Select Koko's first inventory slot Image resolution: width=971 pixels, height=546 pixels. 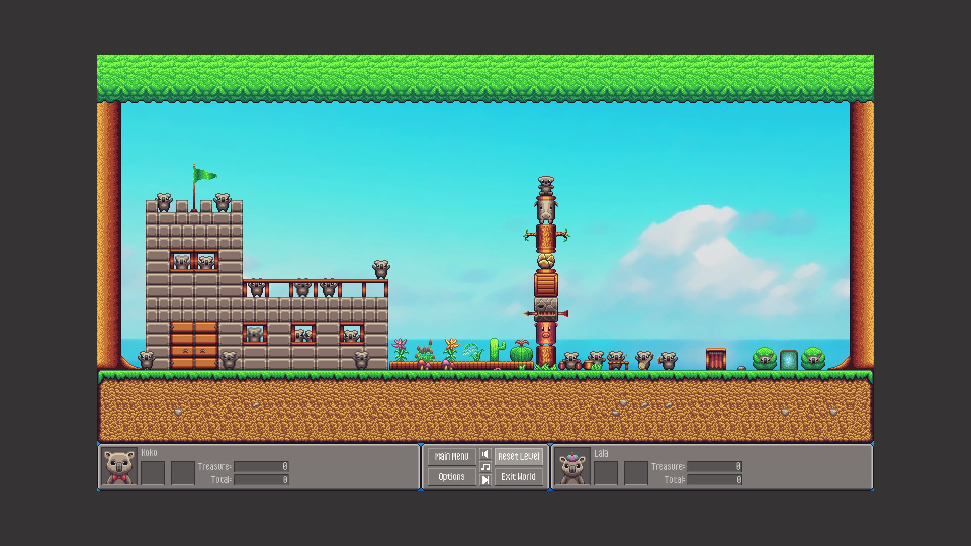(x=153, y=473)
